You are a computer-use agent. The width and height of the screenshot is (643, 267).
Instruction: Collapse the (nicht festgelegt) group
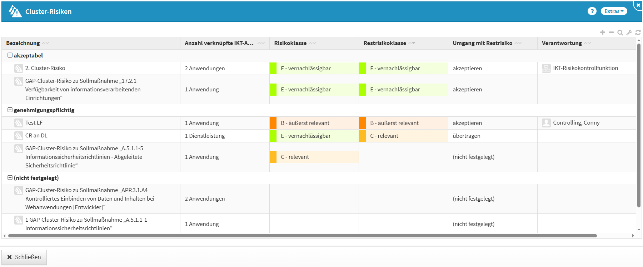[10, 178]
